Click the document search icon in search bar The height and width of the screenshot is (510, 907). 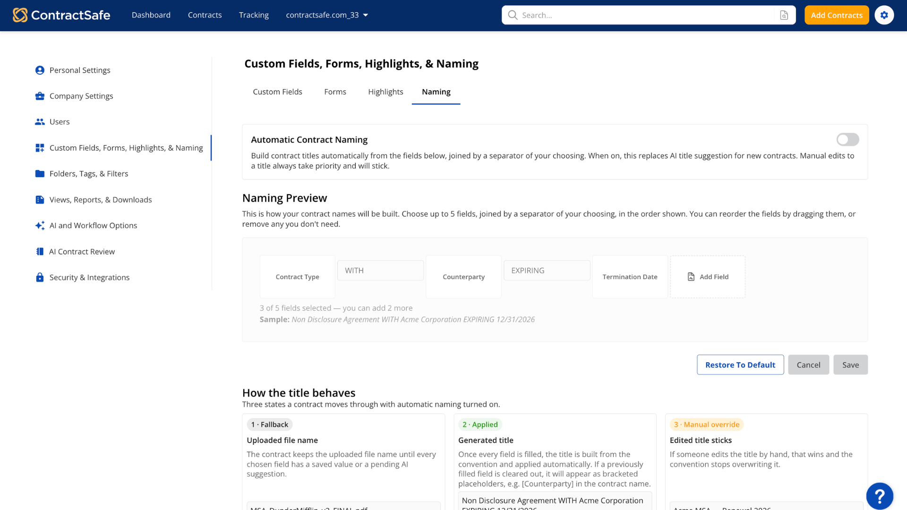click(784, 15)
